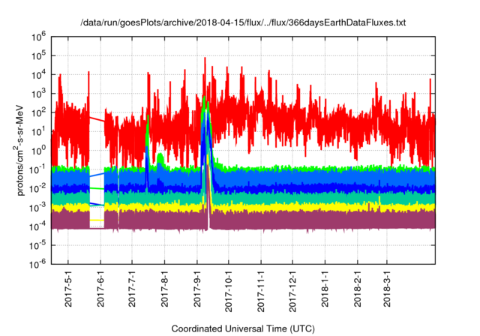Image resolution: width=480 pixels, height=336 pixels.
Task: Click the date label 2018-2-1
Action: click(357, 288)
